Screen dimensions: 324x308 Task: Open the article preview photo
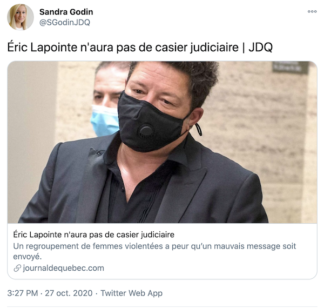click(x=162, y=142)
